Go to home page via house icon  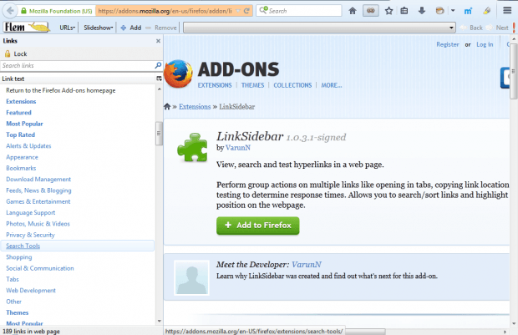coord(353,11)
